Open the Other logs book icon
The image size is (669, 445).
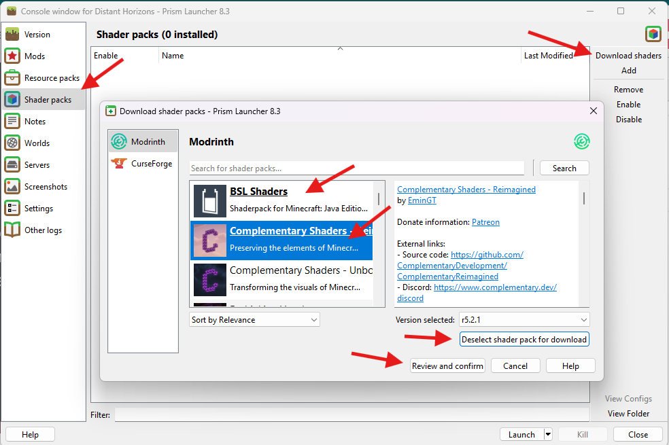pyautogui.click(x=12, y=230)
